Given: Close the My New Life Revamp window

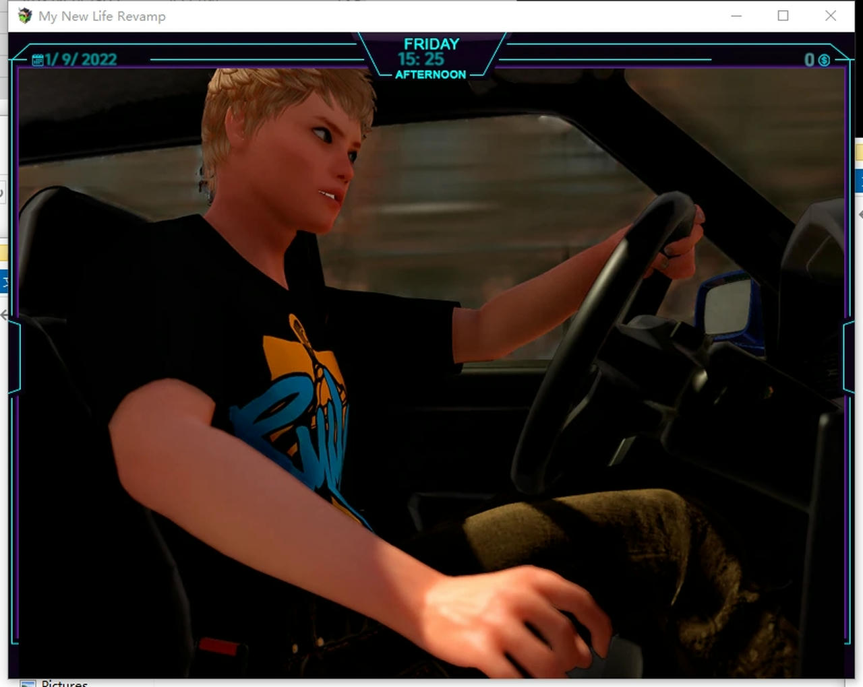Looking at the screenshot, I should 830,16.
